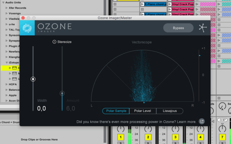Toggle the Stereoize power icon
Screen dimensions: 231x144
click(x=55, y=42)
